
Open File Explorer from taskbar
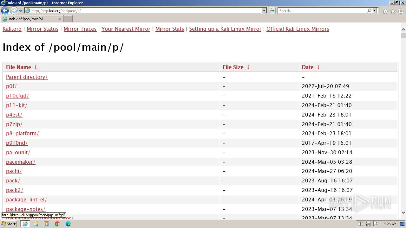36,224
